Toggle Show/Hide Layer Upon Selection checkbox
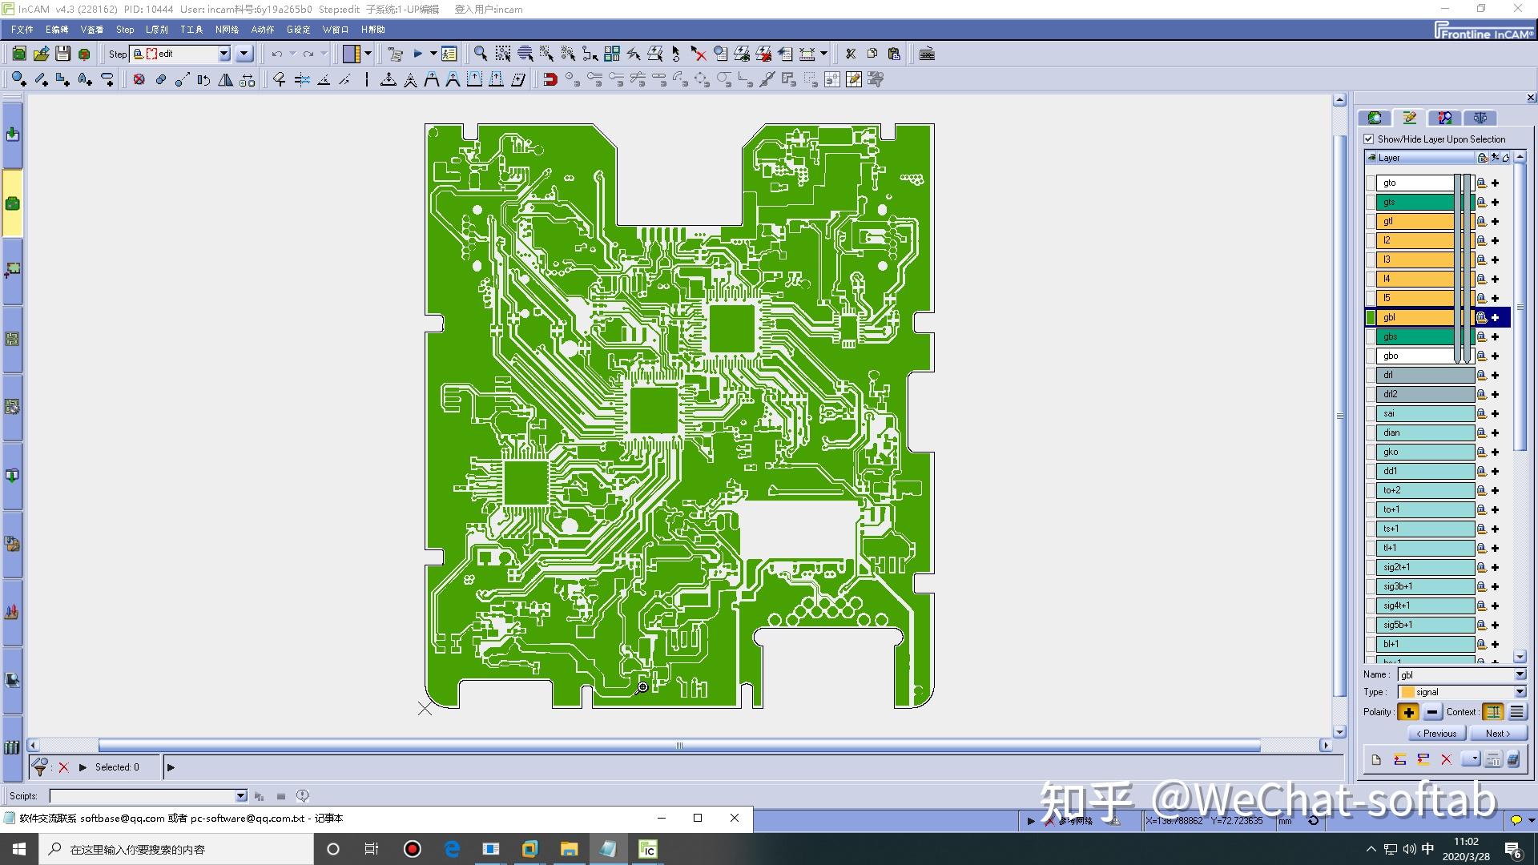This screenshot has height=865, width=1538. click(x=1369, y=139)
